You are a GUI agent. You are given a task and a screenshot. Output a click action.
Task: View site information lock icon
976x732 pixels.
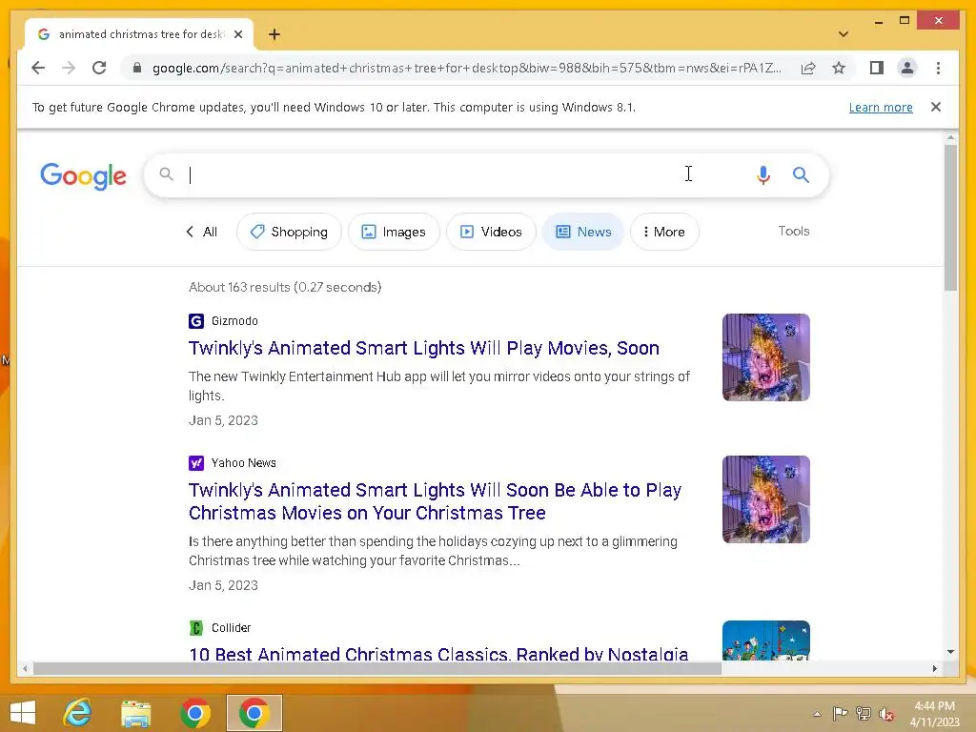[x=137, y=68]
